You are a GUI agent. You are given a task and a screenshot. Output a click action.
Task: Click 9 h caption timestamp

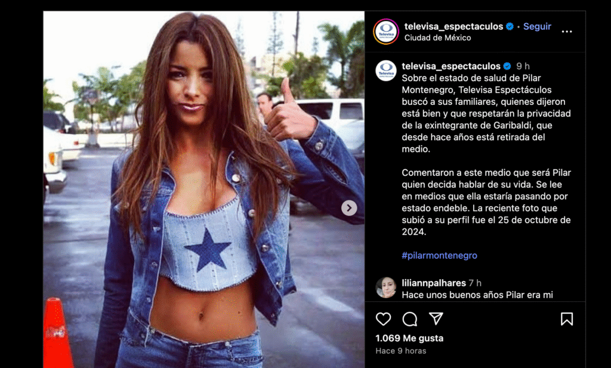(x=523, y=66)
